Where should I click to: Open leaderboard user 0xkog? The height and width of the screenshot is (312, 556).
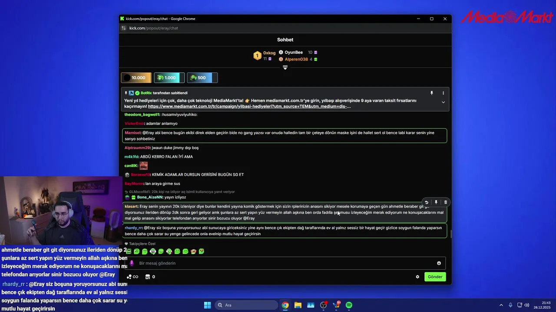tap(269, 53)
